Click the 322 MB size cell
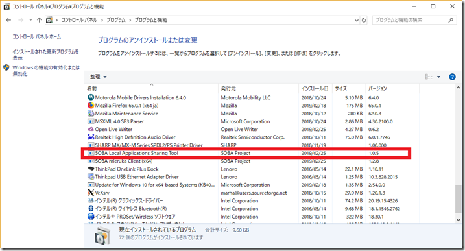 [354, 217]
